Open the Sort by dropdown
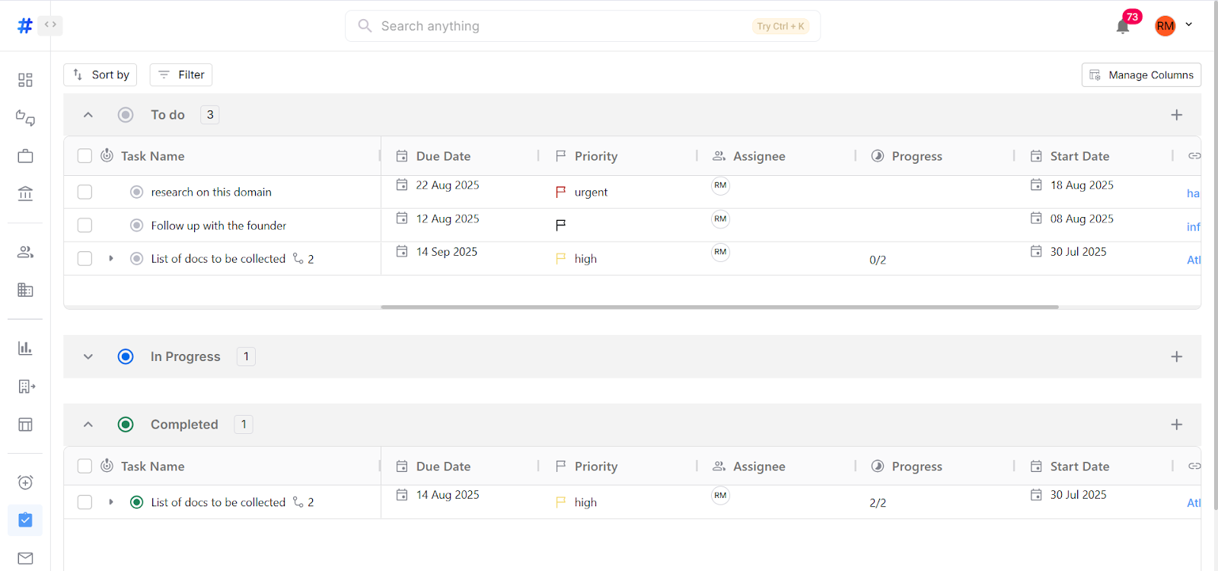 coord(100,75)
